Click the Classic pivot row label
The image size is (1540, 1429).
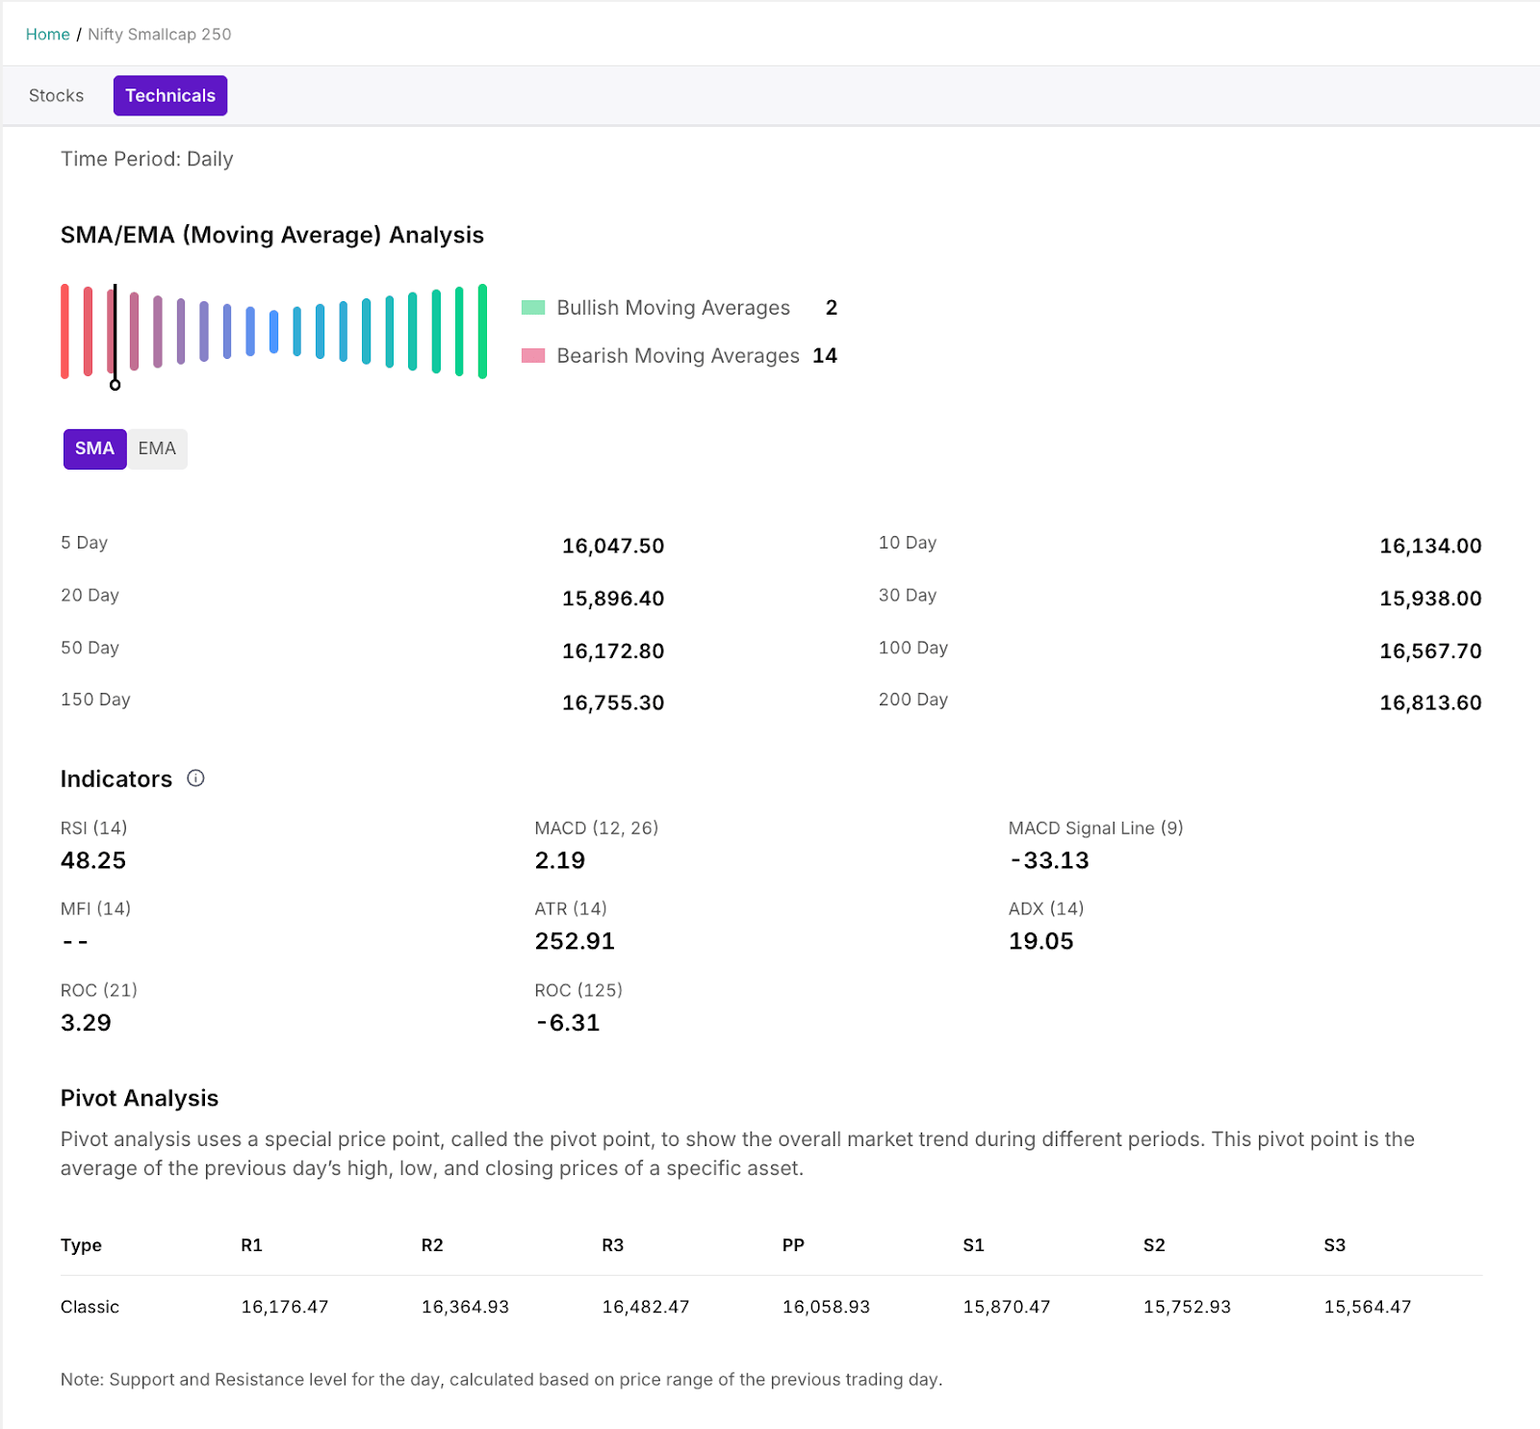pyautogui.click(x=90, y=1307)
